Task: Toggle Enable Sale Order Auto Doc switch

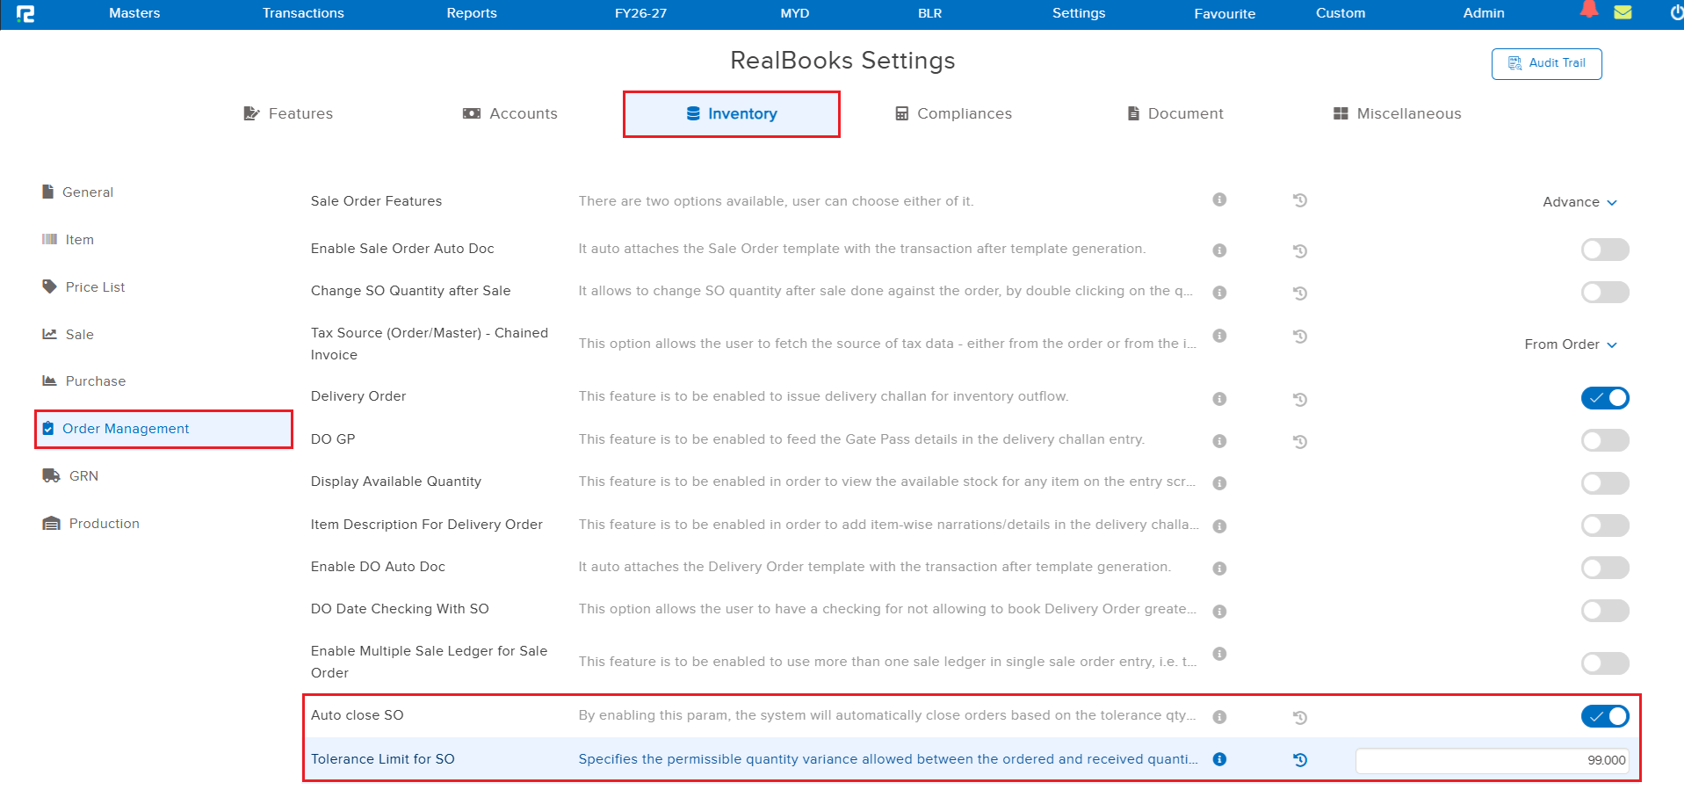Action: 1605,250
